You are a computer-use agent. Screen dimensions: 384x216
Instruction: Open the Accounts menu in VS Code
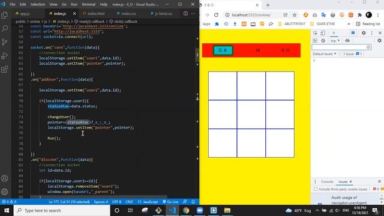click(4, 178)
